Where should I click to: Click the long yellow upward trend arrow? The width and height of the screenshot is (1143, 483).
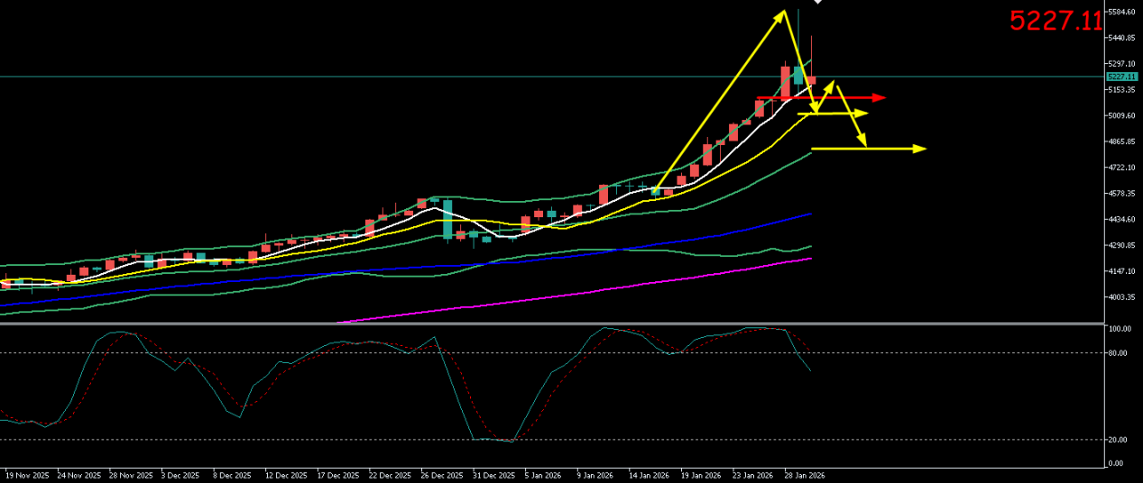(722, 97)
